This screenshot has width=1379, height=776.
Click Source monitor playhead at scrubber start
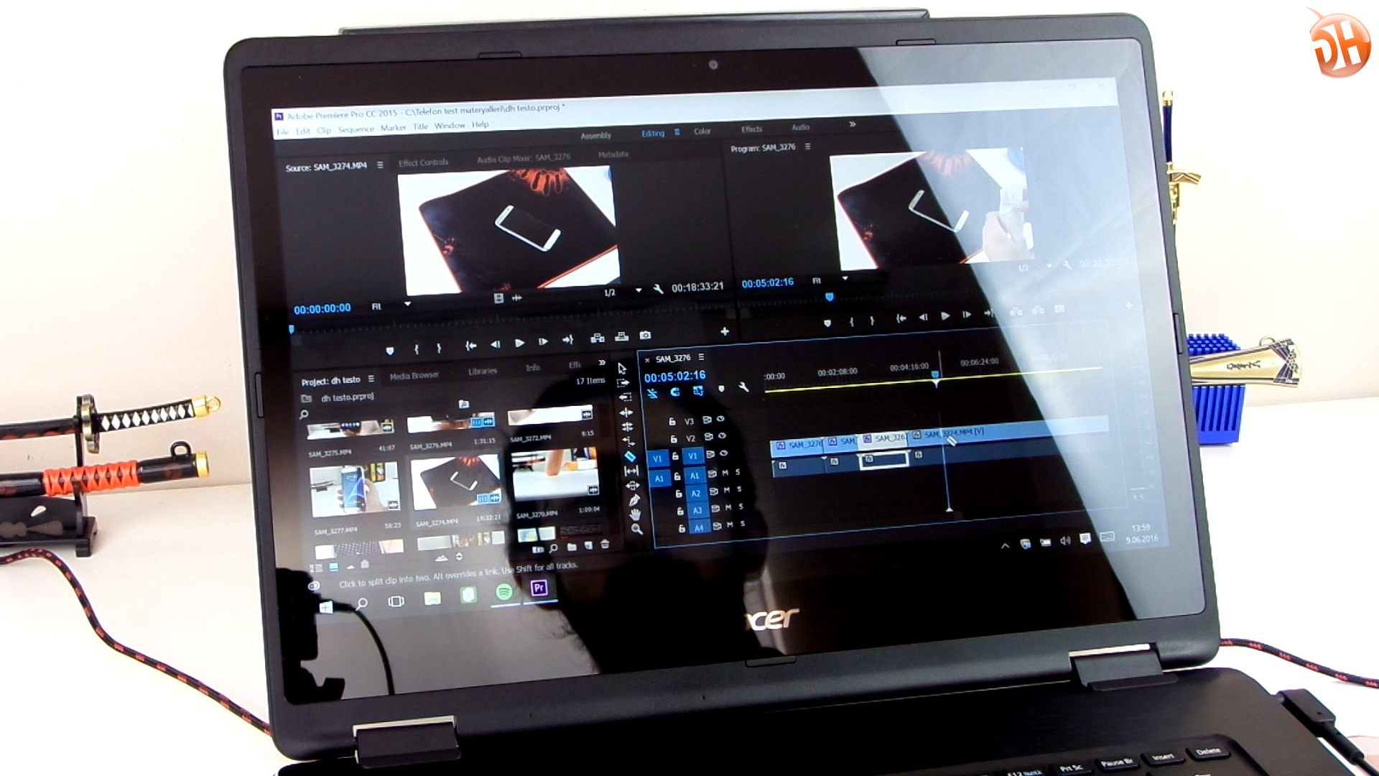tap(292, 330)
